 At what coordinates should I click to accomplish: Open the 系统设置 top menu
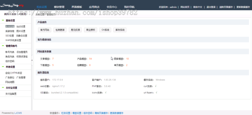point(42,7)
